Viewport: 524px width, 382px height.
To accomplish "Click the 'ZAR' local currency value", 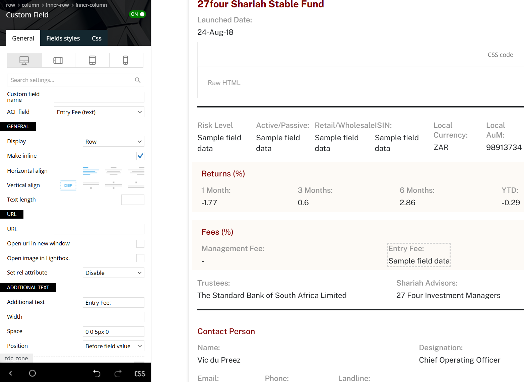I will [441, 147].
